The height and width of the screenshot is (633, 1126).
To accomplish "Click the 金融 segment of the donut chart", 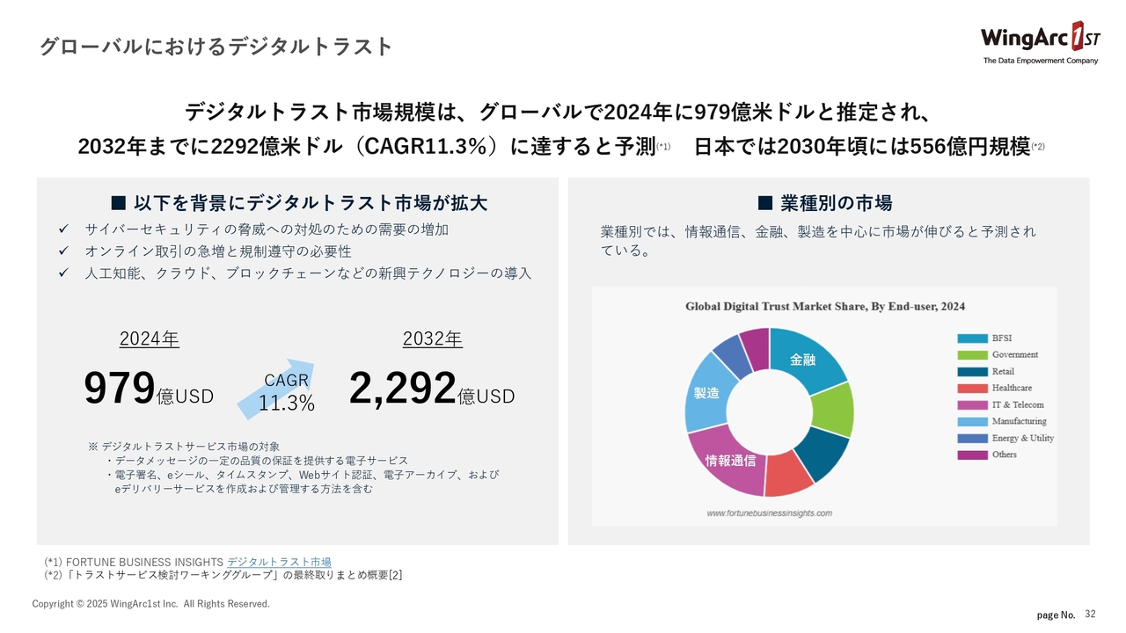I will pos(804,359).
